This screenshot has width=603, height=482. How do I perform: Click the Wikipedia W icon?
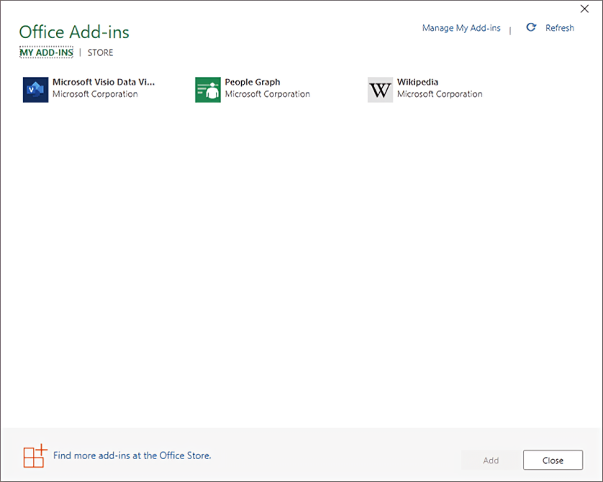click(380, 90)
